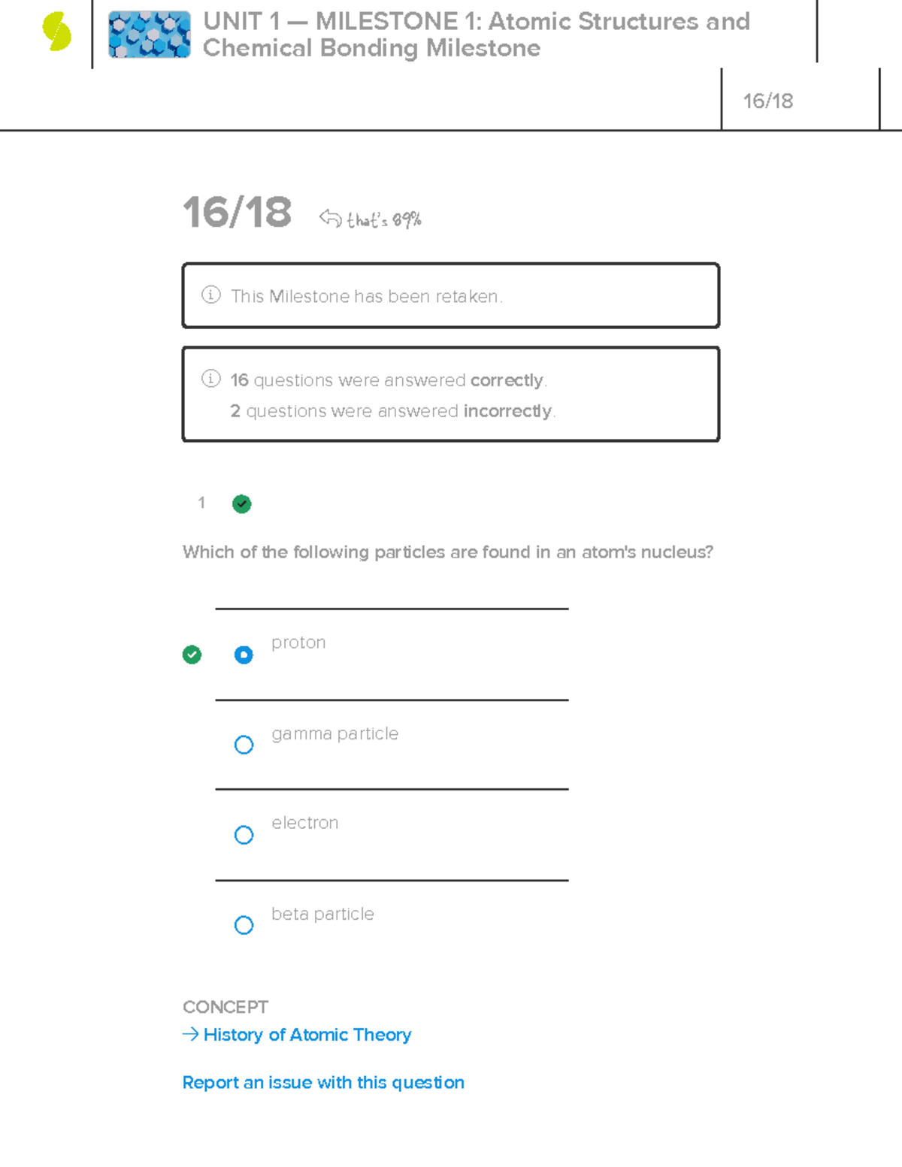Click the large 16/18 score heading
Viewport: 902px width, 1167px height.
[237, 213]
